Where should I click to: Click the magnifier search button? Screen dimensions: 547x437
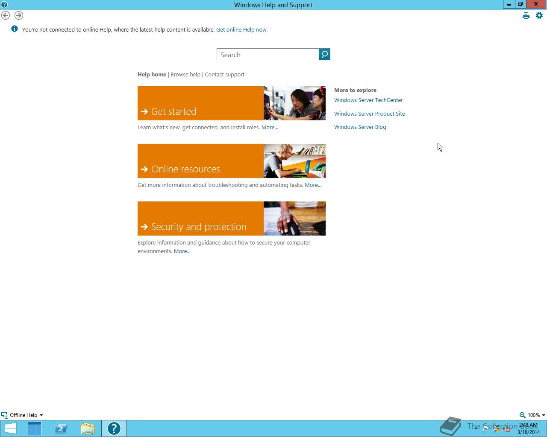click(324, 54)
